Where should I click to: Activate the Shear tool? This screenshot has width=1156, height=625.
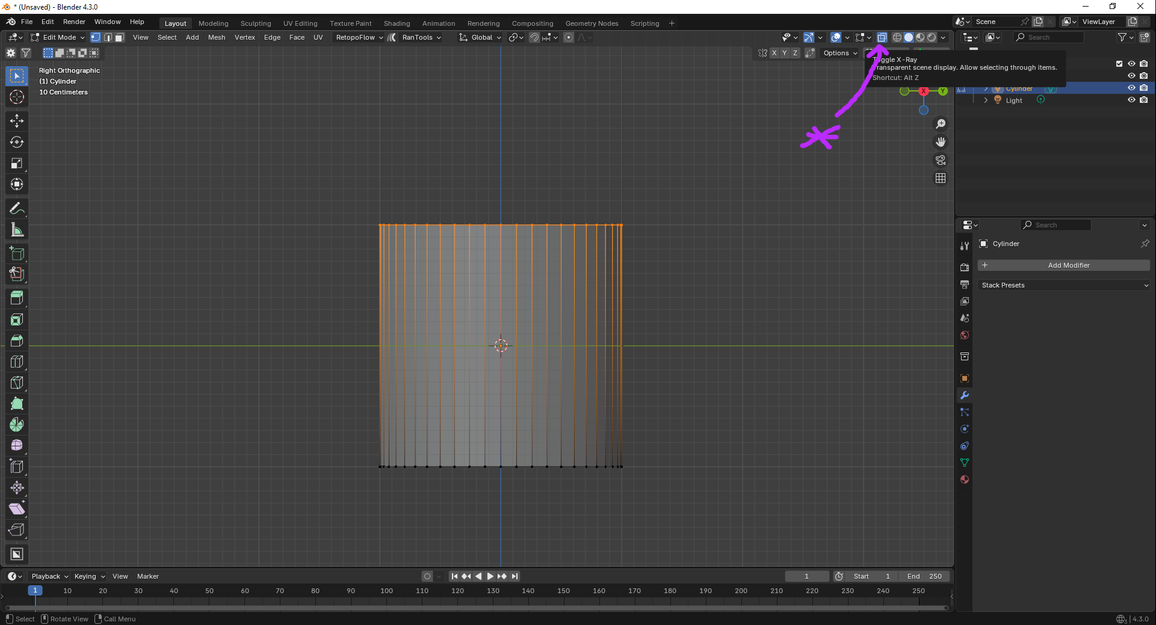tap(17, 509)
